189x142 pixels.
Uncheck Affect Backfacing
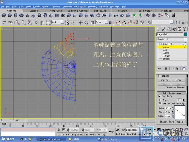tap(161, 103)
